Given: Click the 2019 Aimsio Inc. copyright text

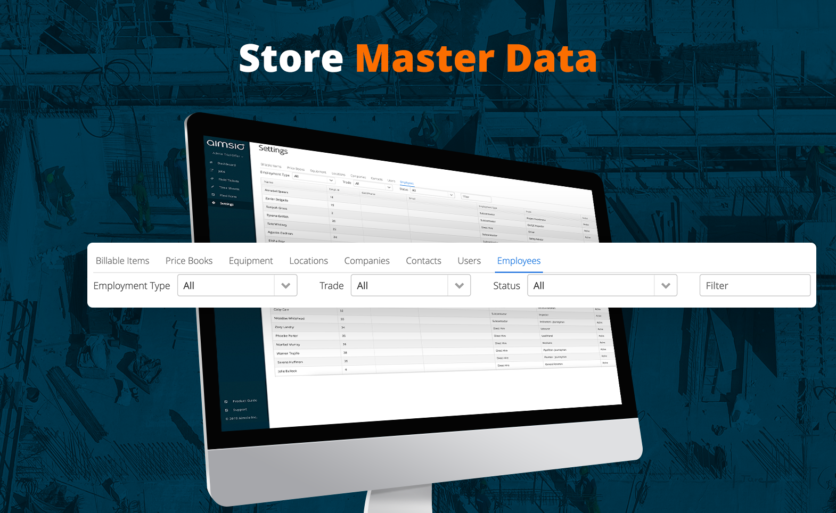Looking at the screenshot, I should 242,418.
